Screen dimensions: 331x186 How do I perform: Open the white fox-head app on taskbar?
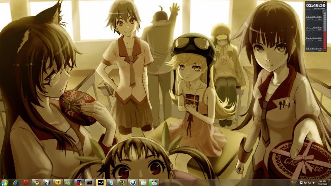coord(47,183)
